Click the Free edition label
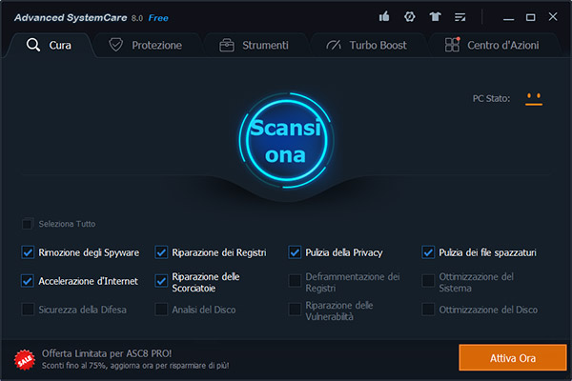The height and width of the screenshot is (381, 572). point(158,18)
